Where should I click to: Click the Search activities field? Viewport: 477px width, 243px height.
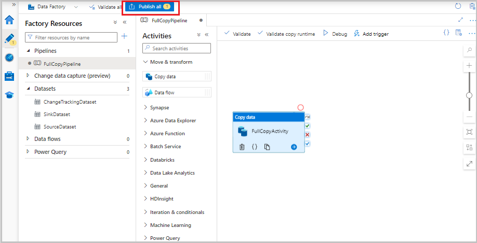[x=177, y=48]
